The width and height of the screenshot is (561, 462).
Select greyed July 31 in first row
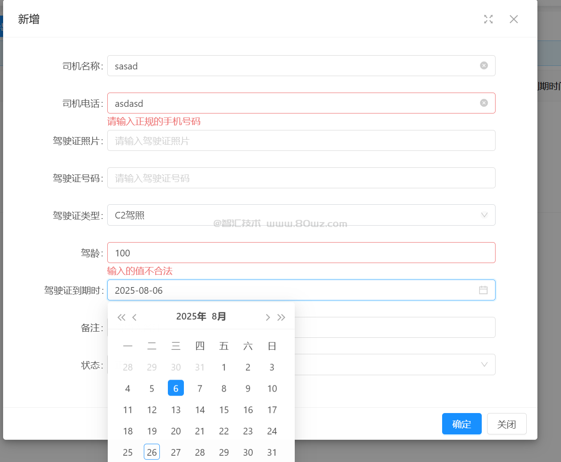tap(200, 367)
